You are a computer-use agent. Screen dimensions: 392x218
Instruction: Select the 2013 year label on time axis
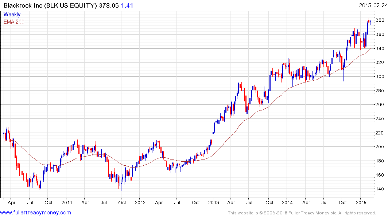pyautogui.click(x=213, y=202)
